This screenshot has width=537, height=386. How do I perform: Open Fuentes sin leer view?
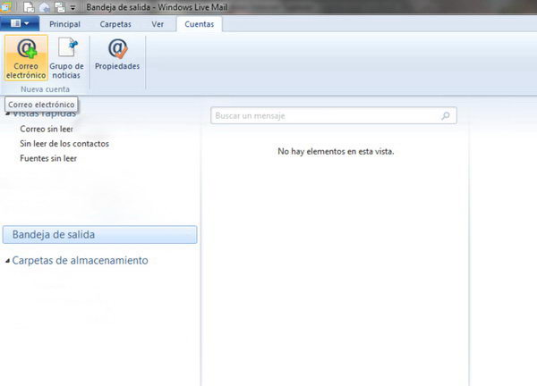click(48, 158)
